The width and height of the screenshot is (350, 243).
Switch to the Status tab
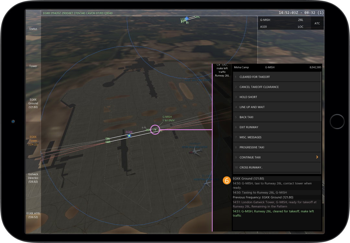[33, 29]
